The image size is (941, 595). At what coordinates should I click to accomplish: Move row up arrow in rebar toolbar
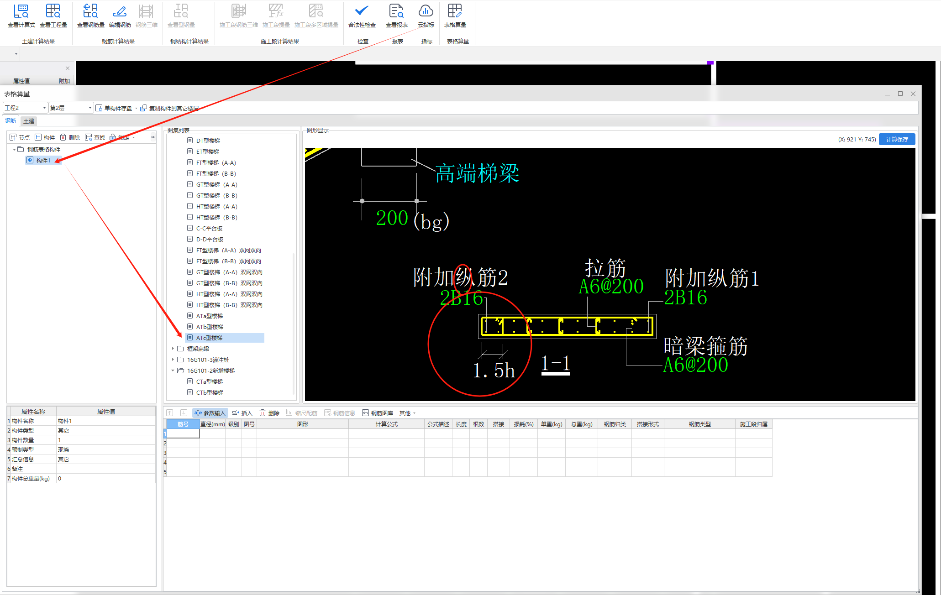170,413
